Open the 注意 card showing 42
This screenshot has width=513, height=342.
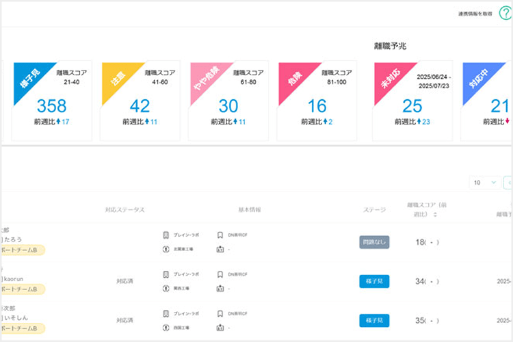click(x=140, y=101)
